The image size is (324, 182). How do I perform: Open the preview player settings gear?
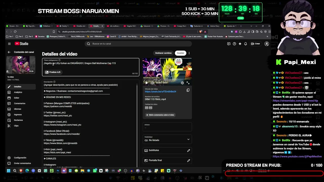[182, 83]
